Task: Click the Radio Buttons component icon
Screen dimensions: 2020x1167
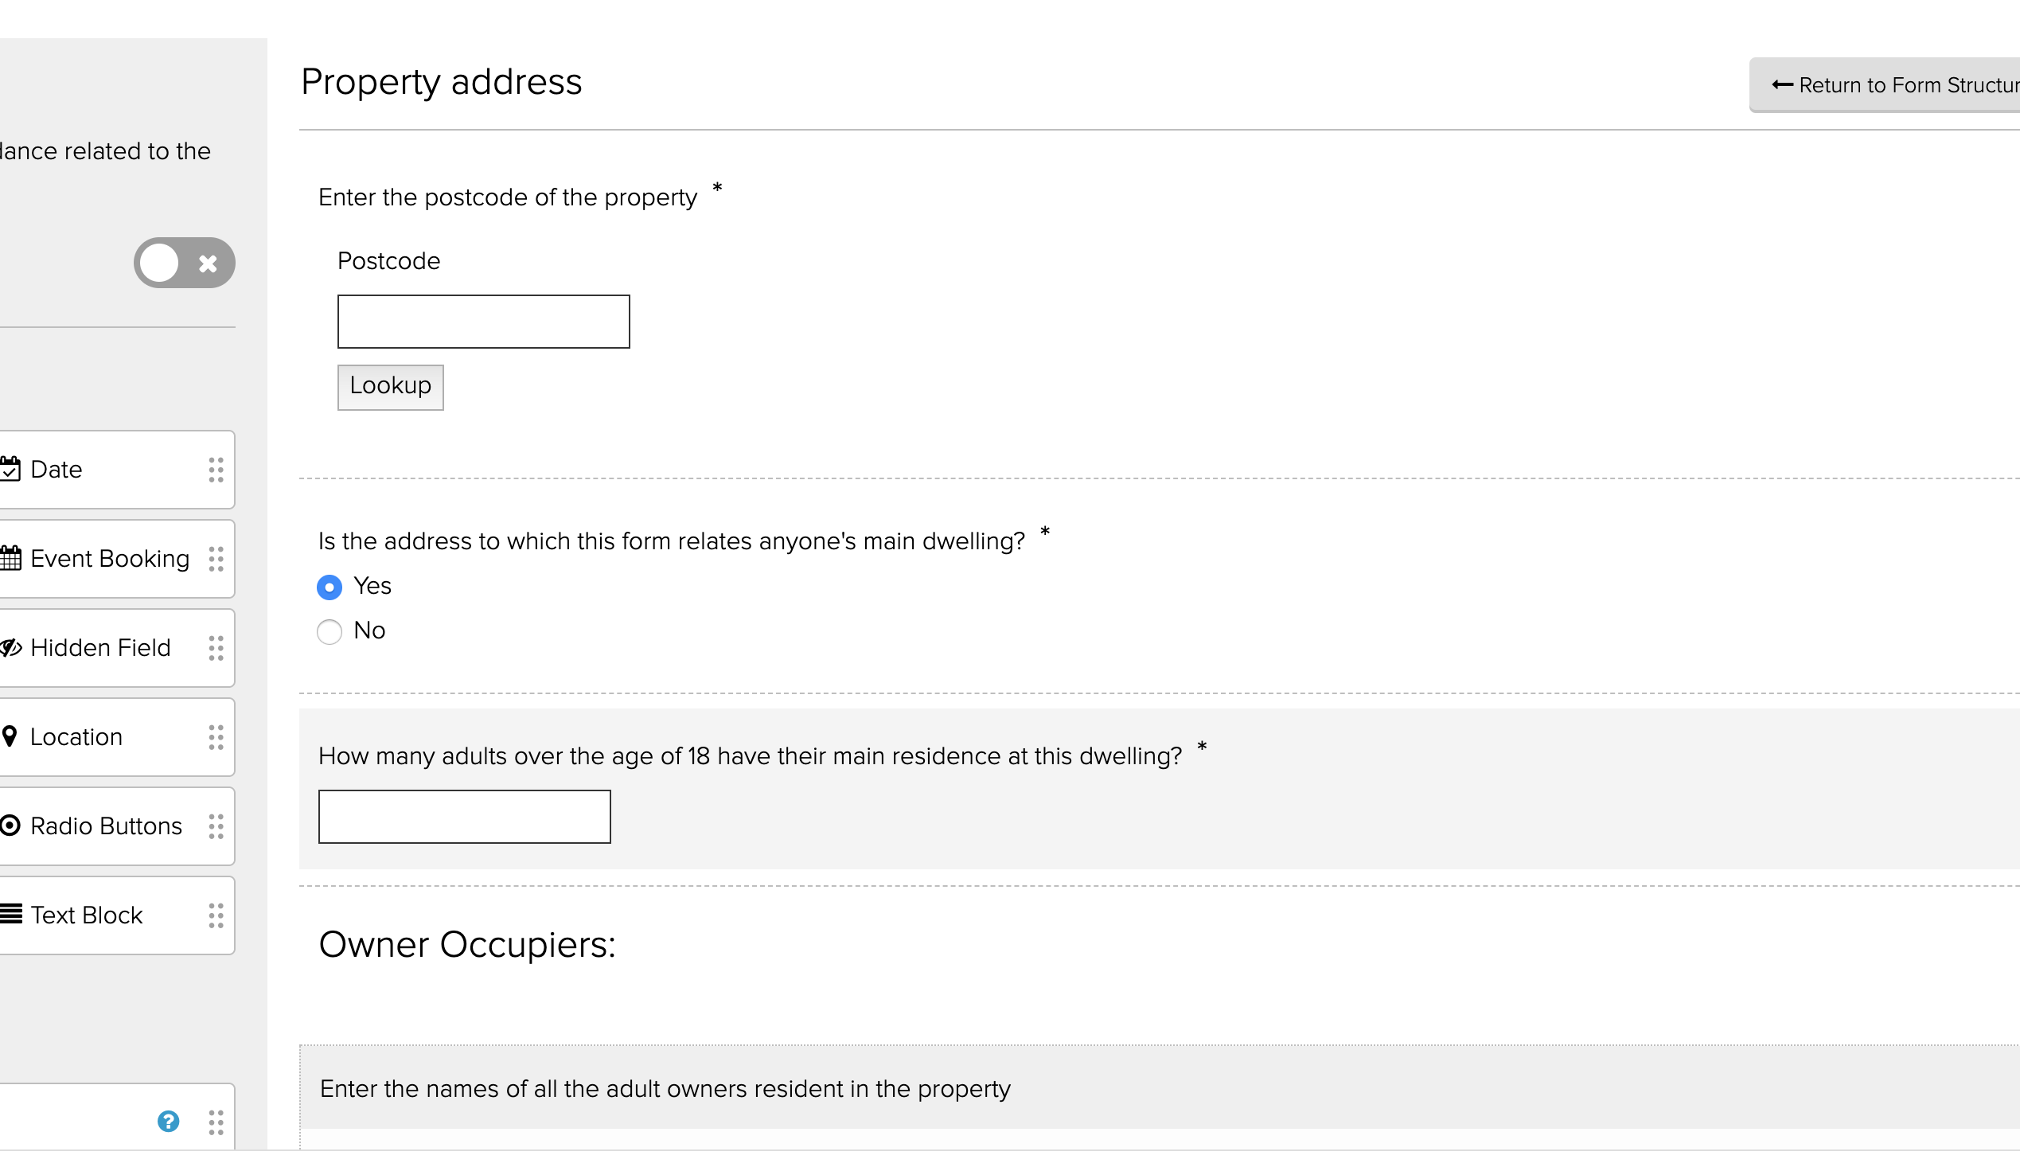Action: 10,825
